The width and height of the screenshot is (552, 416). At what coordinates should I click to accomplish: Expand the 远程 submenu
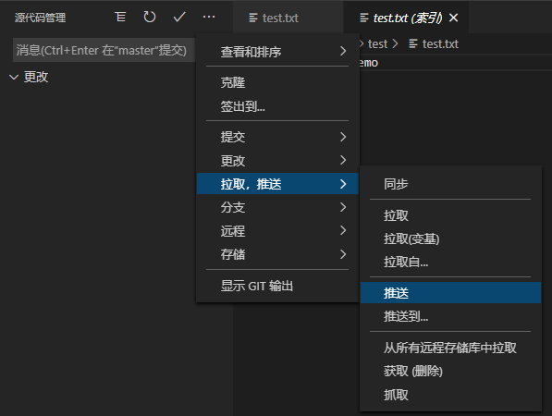277,231
